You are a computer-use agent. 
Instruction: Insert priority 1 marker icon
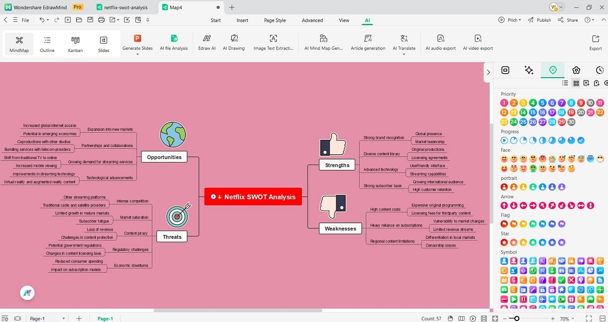(x=504, y=103)
